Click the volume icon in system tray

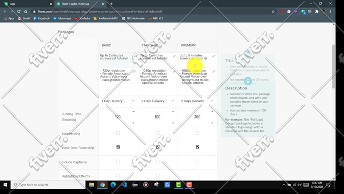click(x=299, y=185)
